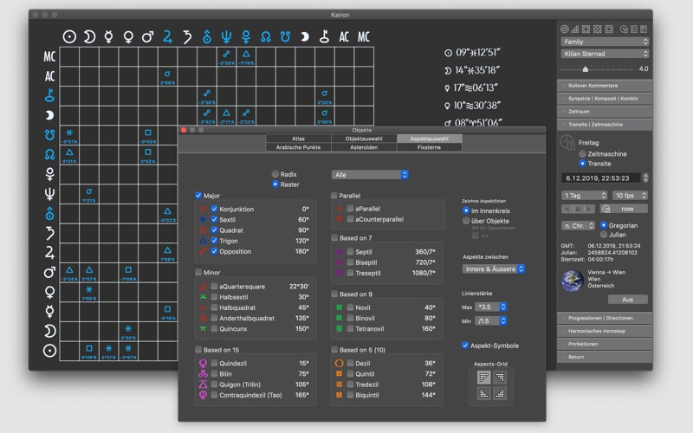Open the Family group dropdown
The width and height of the screenshot is (693, 433).
coord(605,42)
